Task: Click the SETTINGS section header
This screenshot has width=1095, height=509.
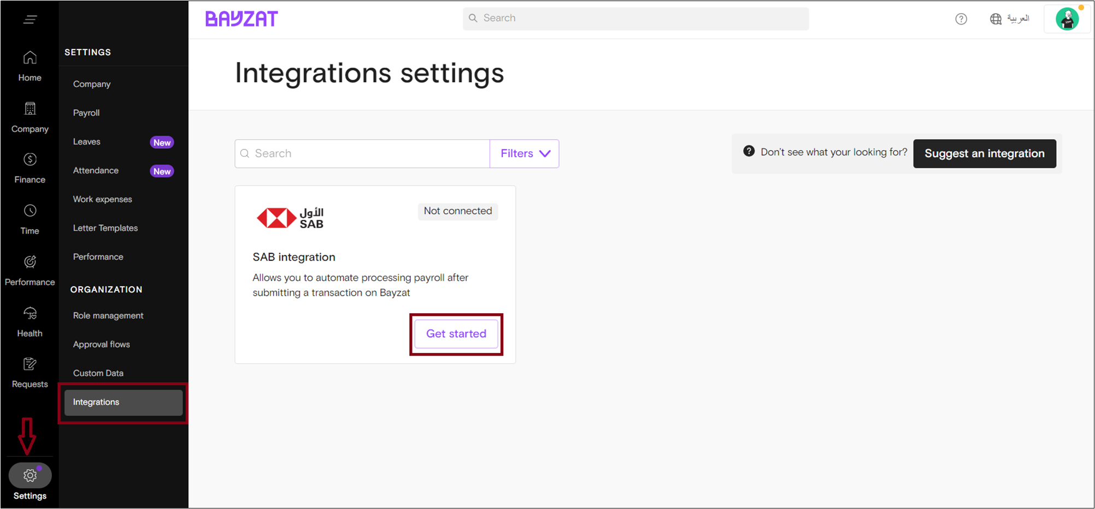Action: pyautogui.click(x=87, y=52)
